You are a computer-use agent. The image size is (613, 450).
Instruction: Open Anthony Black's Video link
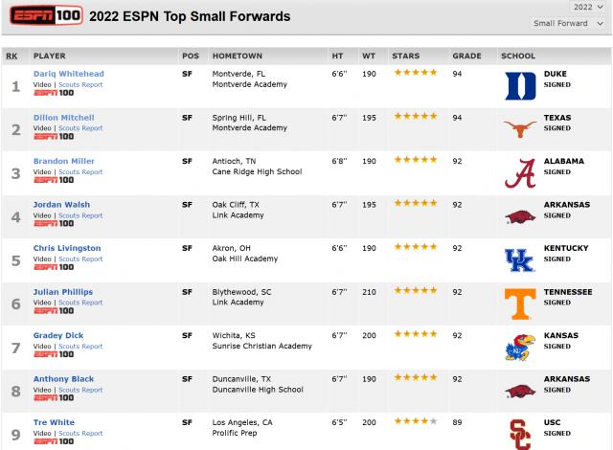[x=42, y=390]
